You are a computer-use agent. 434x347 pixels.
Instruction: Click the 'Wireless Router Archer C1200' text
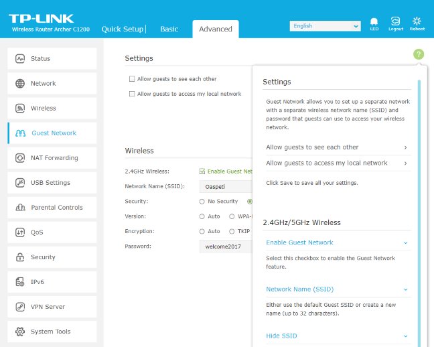coord(51,29)
